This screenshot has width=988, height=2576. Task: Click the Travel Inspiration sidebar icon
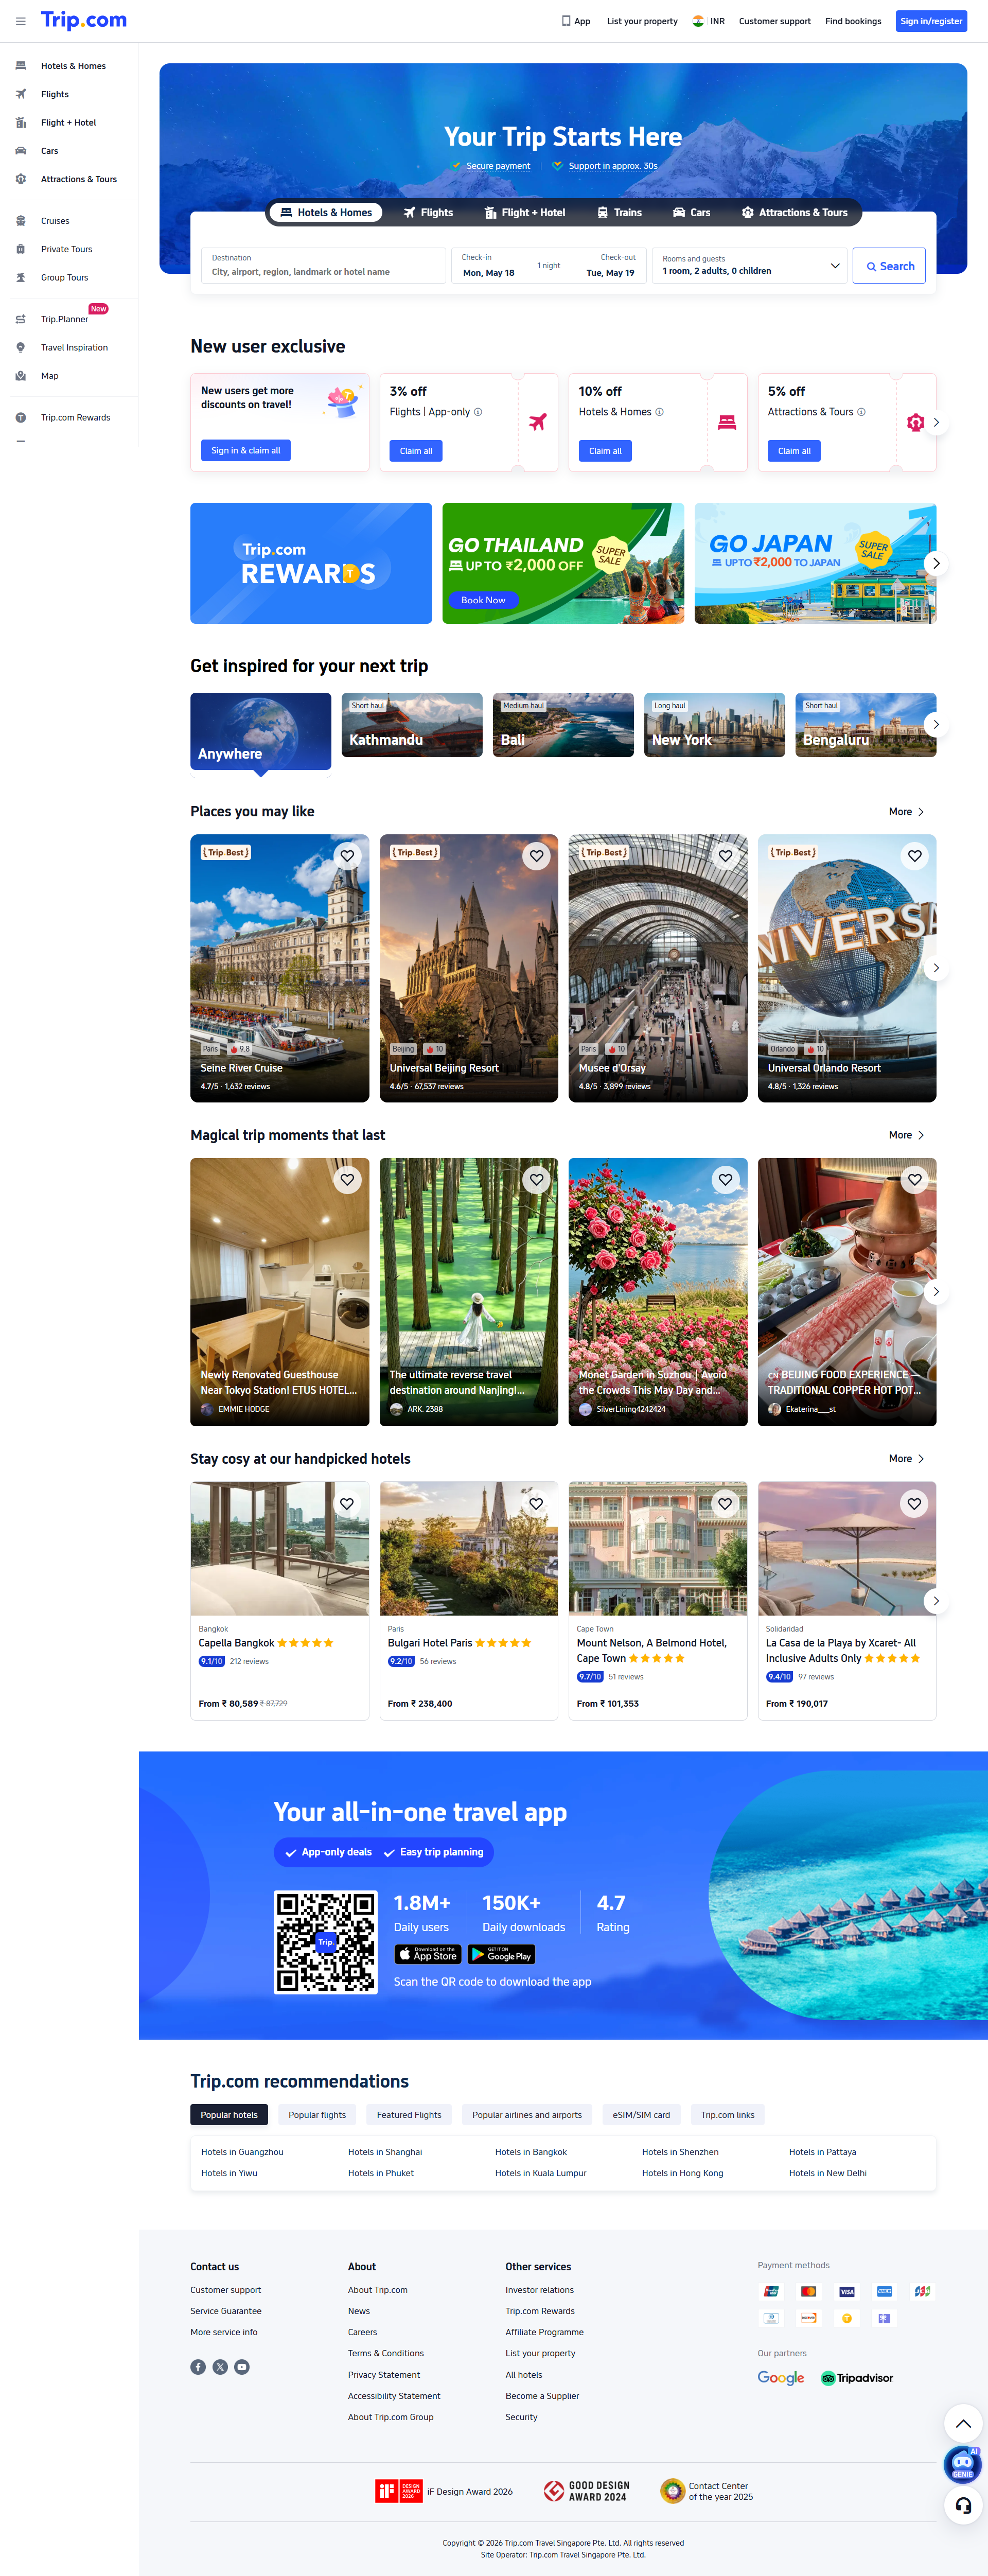(x=21, y=348)
